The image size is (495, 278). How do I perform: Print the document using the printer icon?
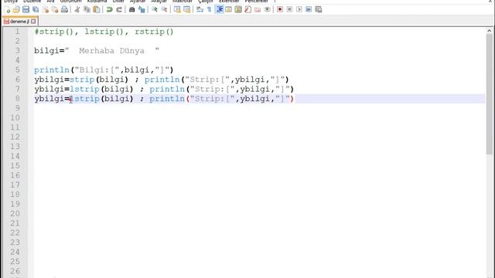pos(64,9)
